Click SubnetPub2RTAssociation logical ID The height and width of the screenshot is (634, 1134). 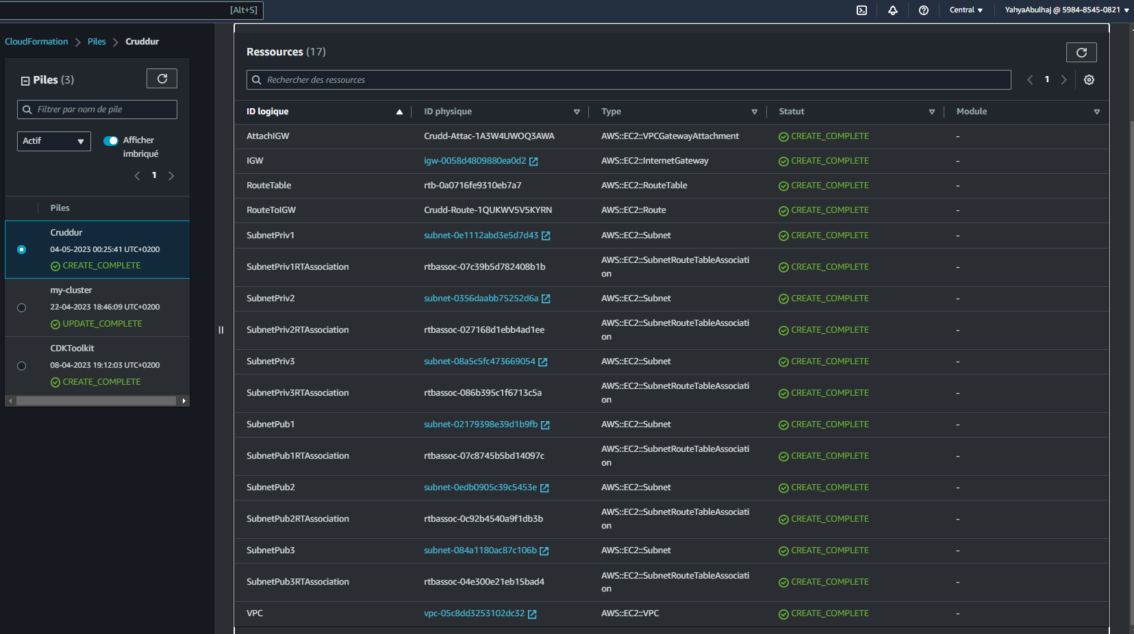298,519
